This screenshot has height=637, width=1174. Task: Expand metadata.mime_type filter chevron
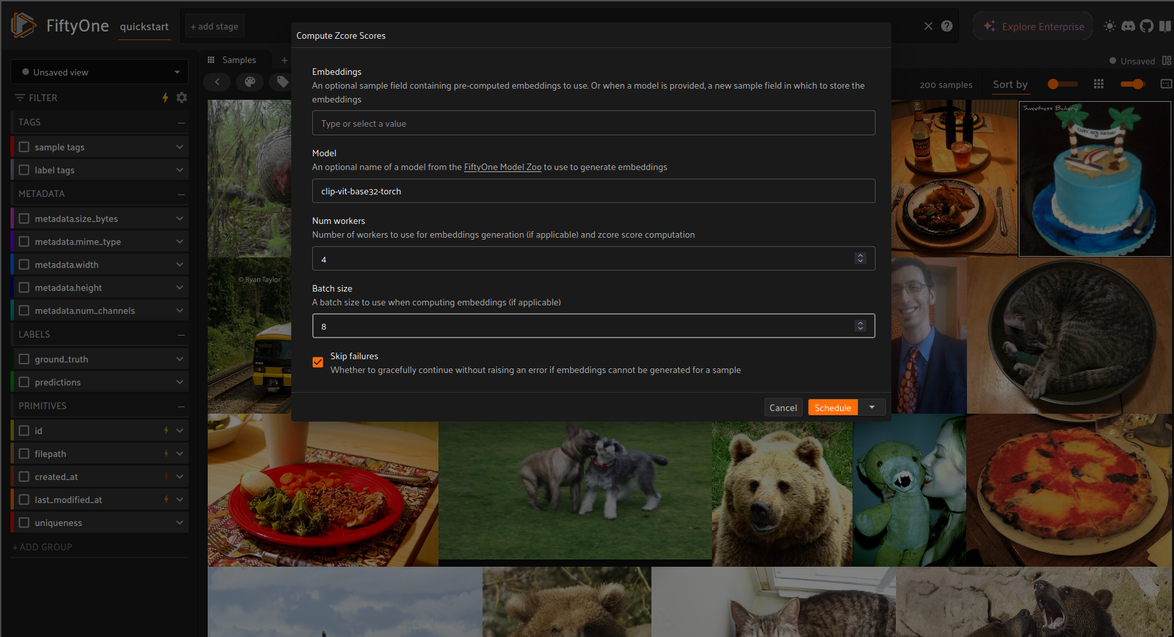[179, 242]
